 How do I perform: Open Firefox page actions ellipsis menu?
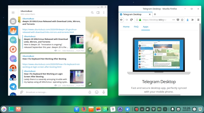(x=174, y=20)
